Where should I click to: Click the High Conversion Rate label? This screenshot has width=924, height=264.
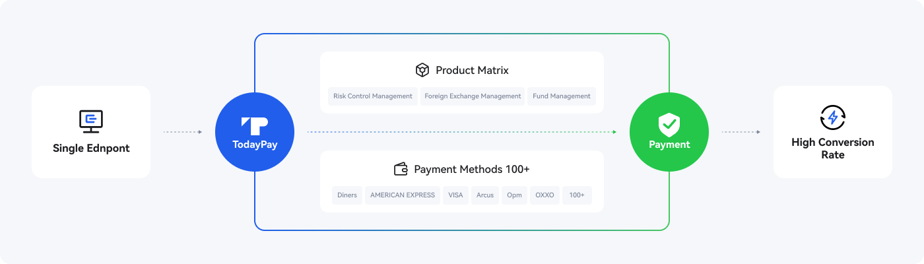pyautogui.click(x=832, y=148)
